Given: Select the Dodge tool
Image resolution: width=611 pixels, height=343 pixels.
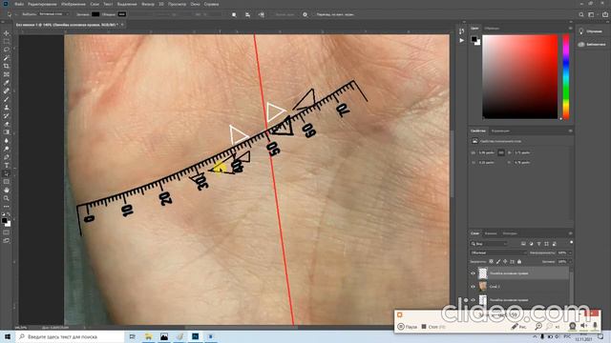Looking at the screenshot, I should pos(7,149).
